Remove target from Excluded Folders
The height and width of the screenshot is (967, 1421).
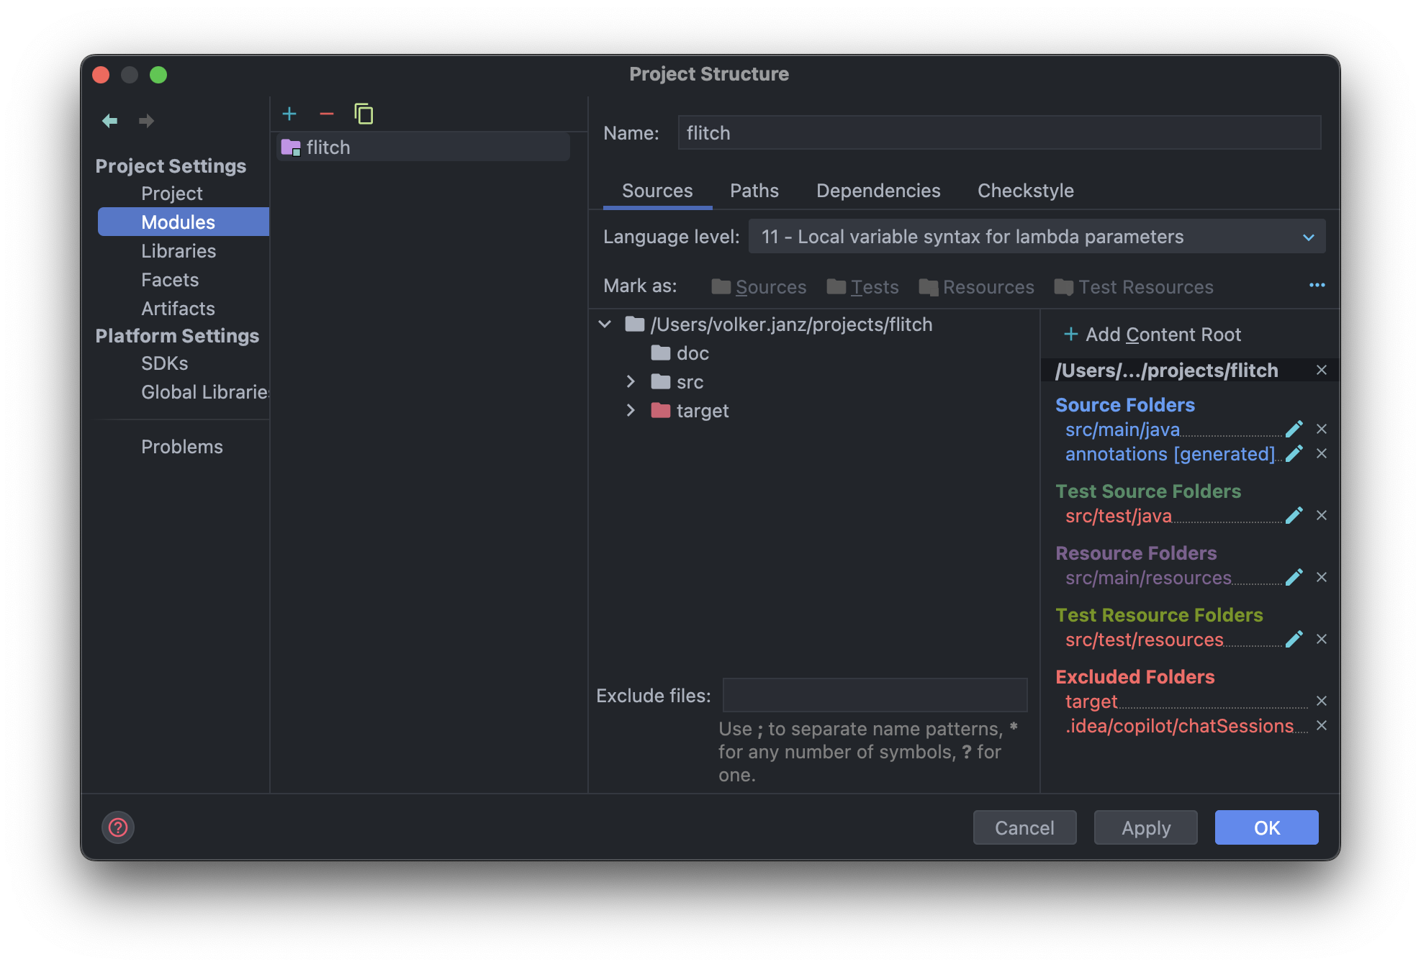pos(1322,701)
